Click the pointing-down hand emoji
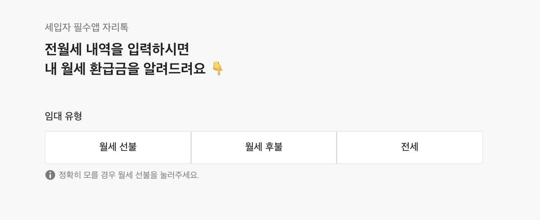Image resolution: width=540 pixels, height=220 pixels. 217,69
